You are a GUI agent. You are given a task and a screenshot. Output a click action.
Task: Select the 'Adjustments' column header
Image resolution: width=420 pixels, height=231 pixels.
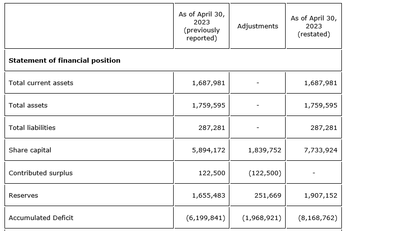[x=258, y=26]
